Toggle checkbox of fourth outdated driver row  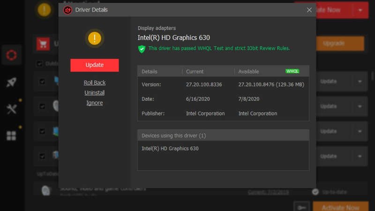point(42,156)
